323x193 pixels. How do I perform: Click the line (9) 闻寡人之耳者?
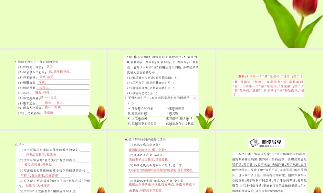tap(30, 108)
